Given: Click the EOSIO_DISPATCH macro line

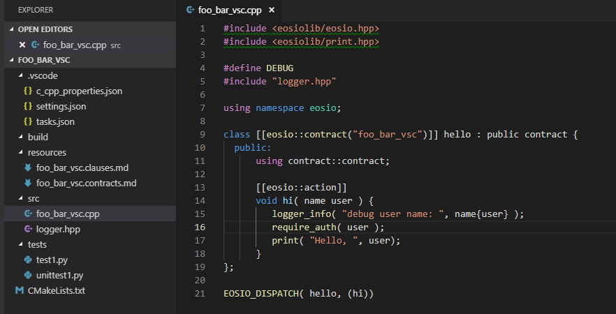Looking at the screenshot, I should click(x=298, y=294).
